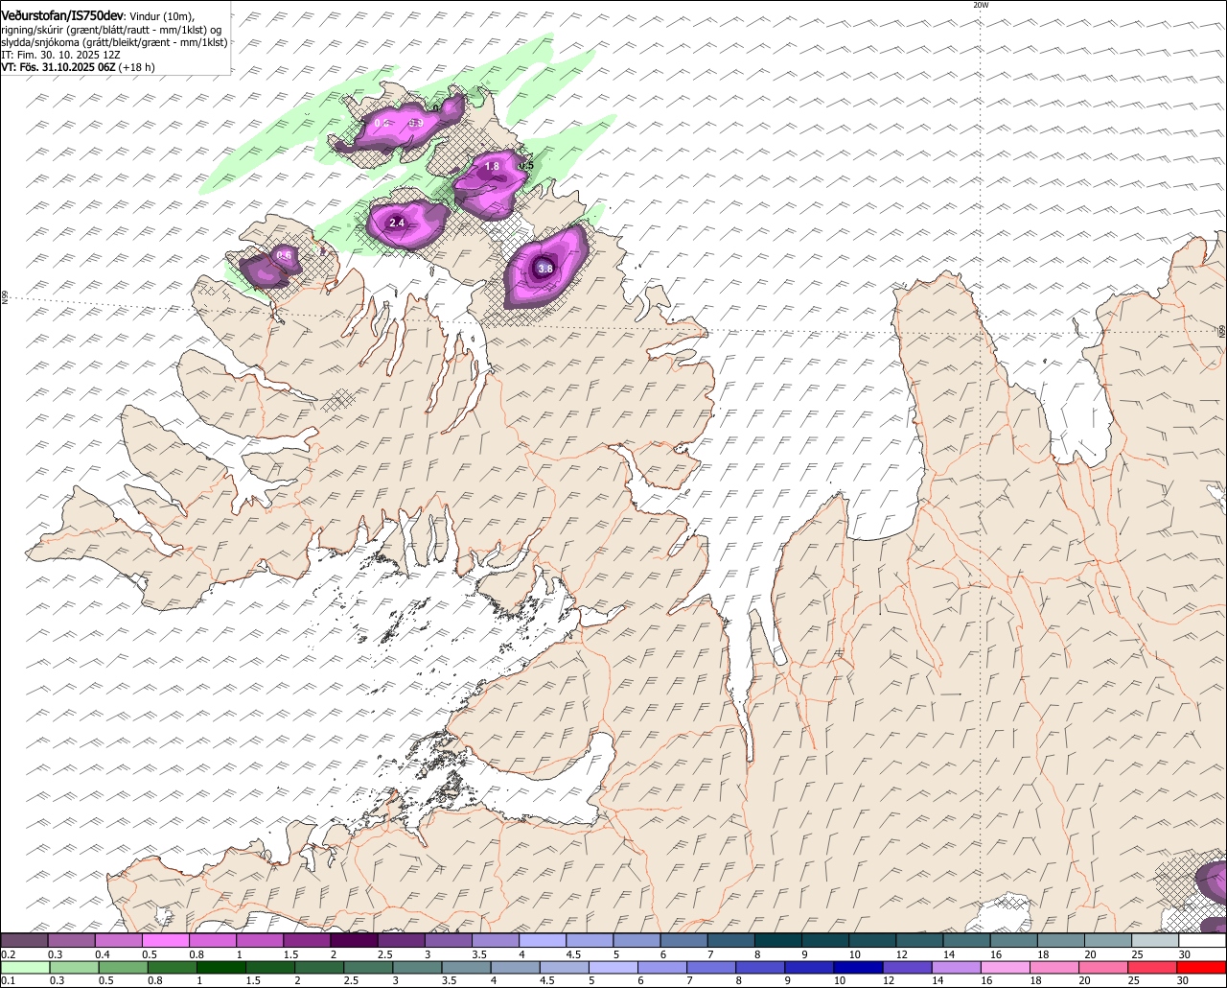
Task: Select the light pink 16–18 rain legend swatch
Action: point(1007,967)
